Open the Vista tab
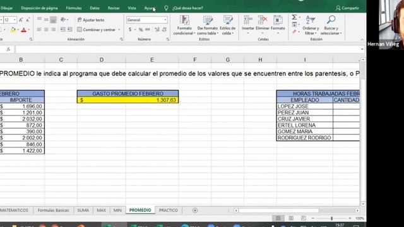404x227 pixels. 132,8
